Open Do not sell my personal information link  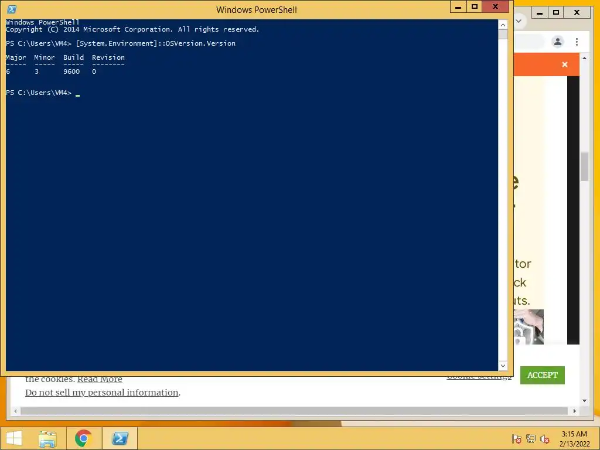102,393
